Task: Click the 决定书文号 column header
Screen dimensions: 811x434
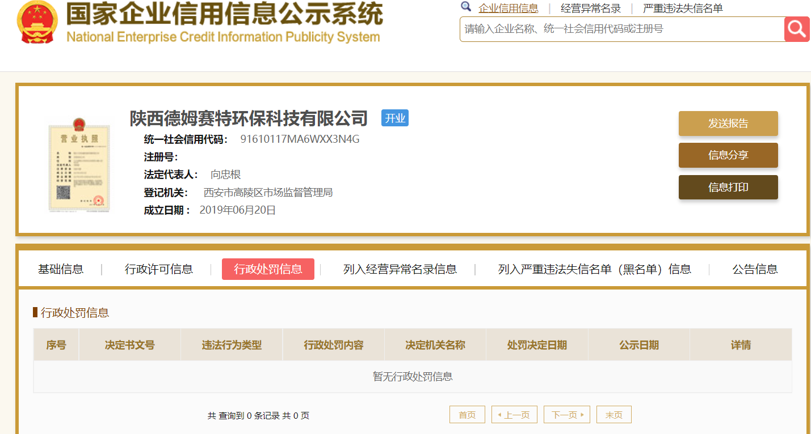Action: coord(130,344)
